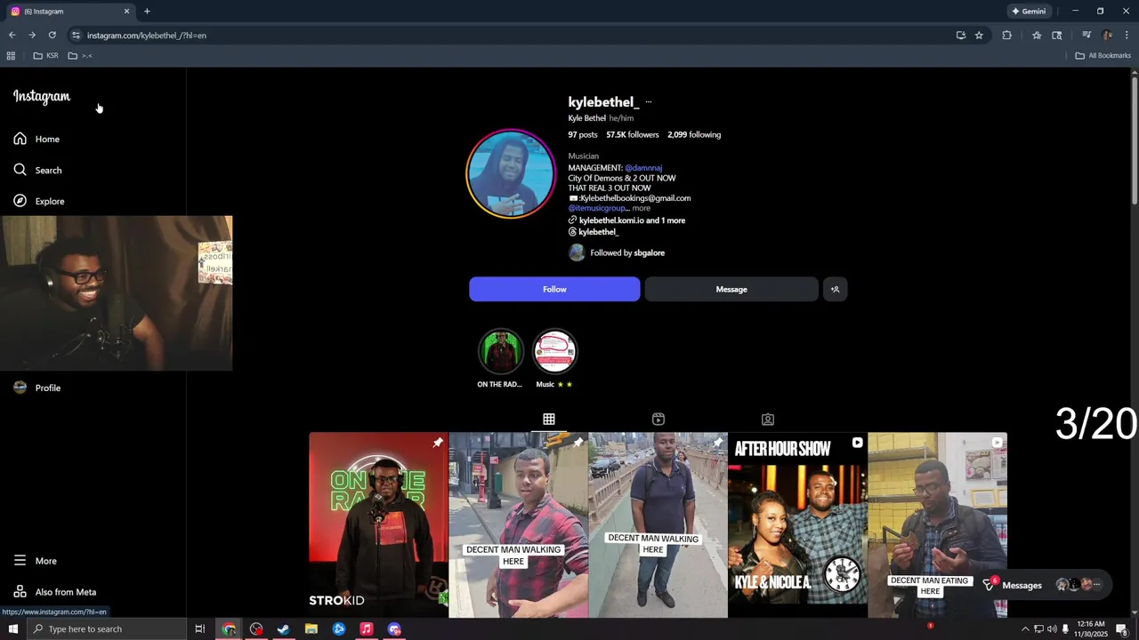Viewport: 1139px width, 640px height.
Task: Open Explore in Instagram sidebar
Action: click(x=38, y=201)
